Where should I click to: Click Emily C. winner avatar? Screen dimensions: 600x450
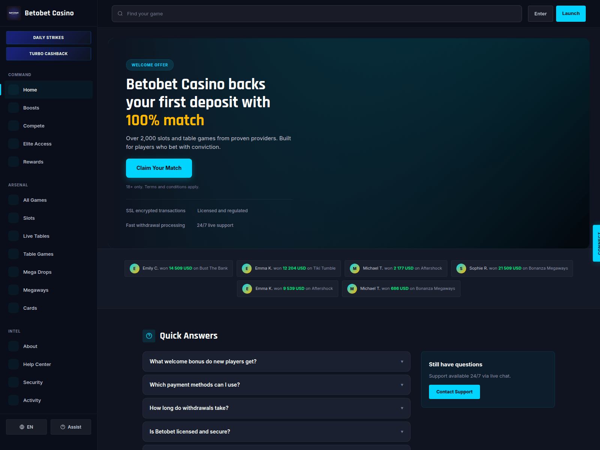coord(135,268)
